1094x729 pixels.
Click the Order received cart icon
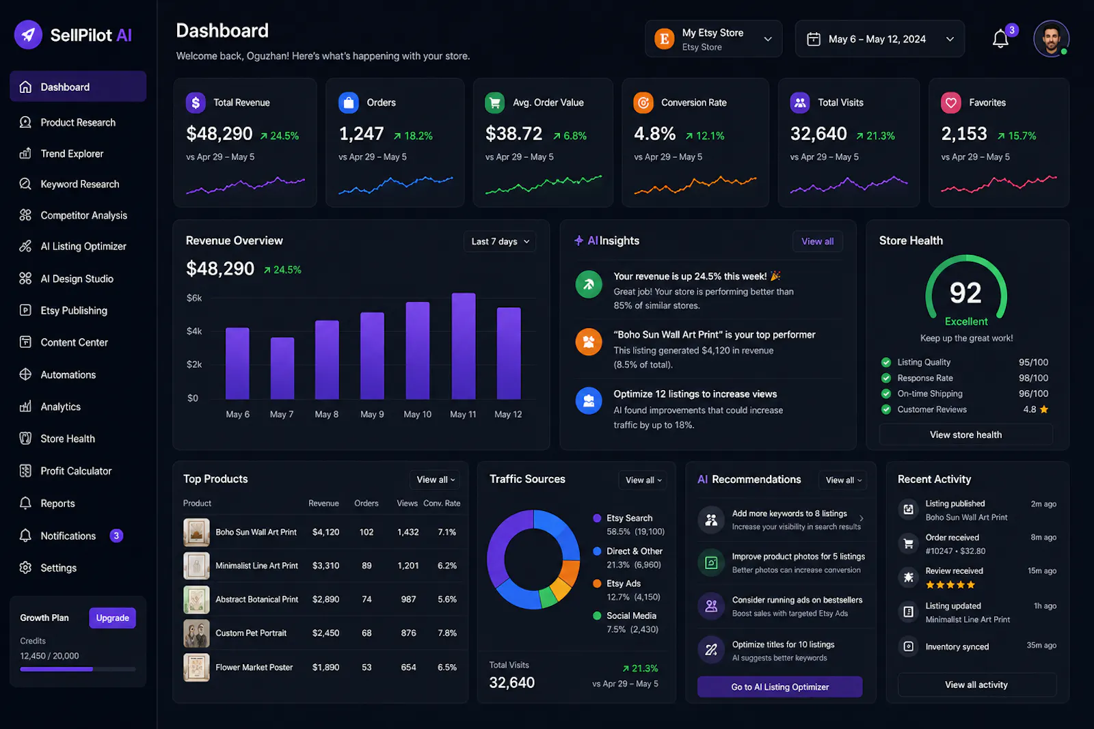coord(908,544)
